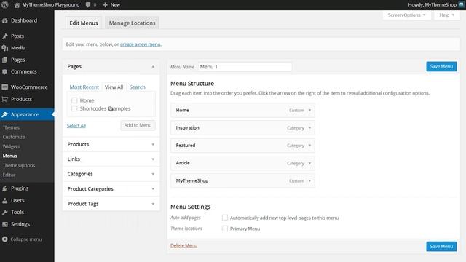This screenshot has width=466, height=262.
Task: Click the plus icon next to New
Action: pyautogui.click(x=105, y=5)
